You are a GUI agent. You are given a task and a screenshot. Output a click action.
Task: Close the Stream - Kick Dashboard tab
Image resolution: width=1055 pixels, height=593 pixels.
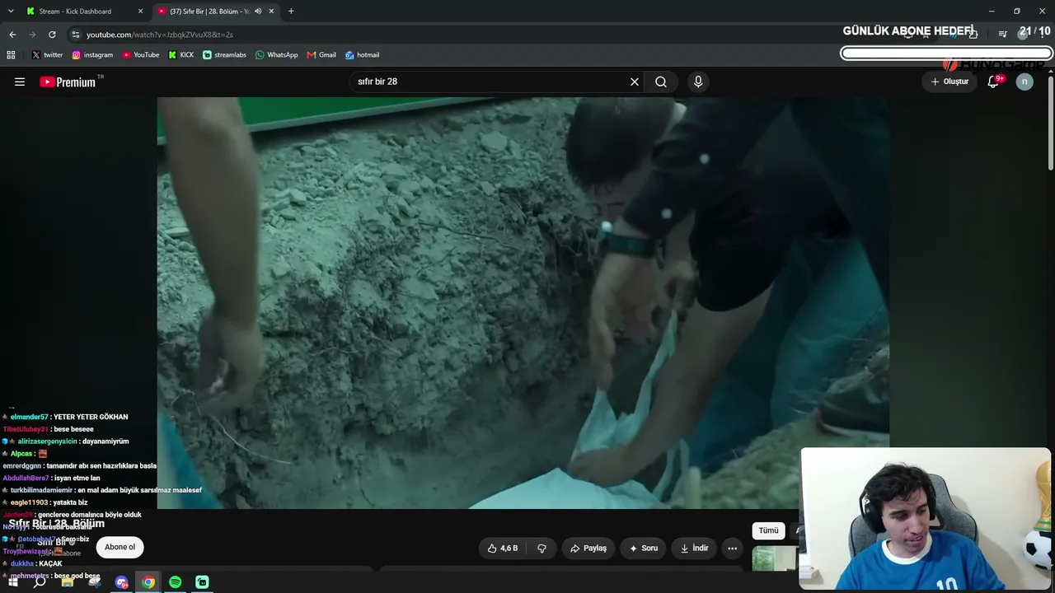pos(140,12)
